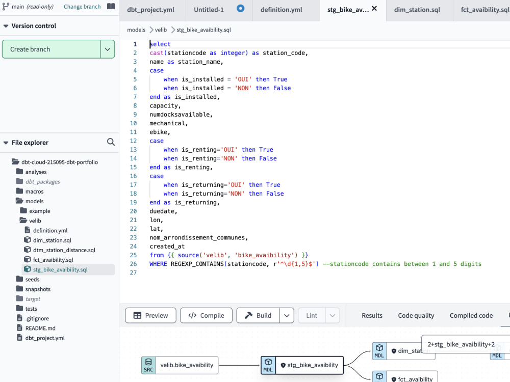510x382 pixels.
Task: Switch to the dbt_project.yml tab
Action: coord(150,10)
